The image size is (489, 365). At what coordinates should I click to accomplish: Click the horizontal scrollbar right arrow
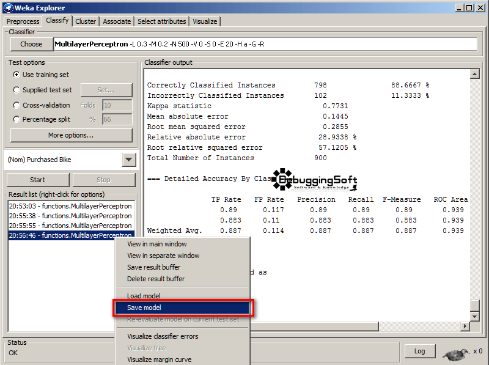(465, 326)
